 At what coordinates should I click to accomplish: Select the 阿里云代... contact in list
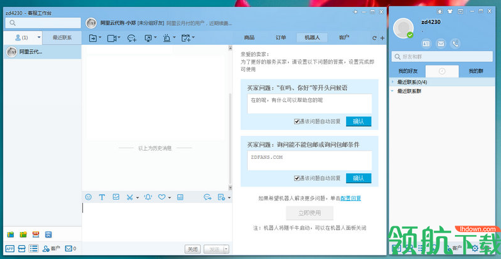tap(42, 52)
